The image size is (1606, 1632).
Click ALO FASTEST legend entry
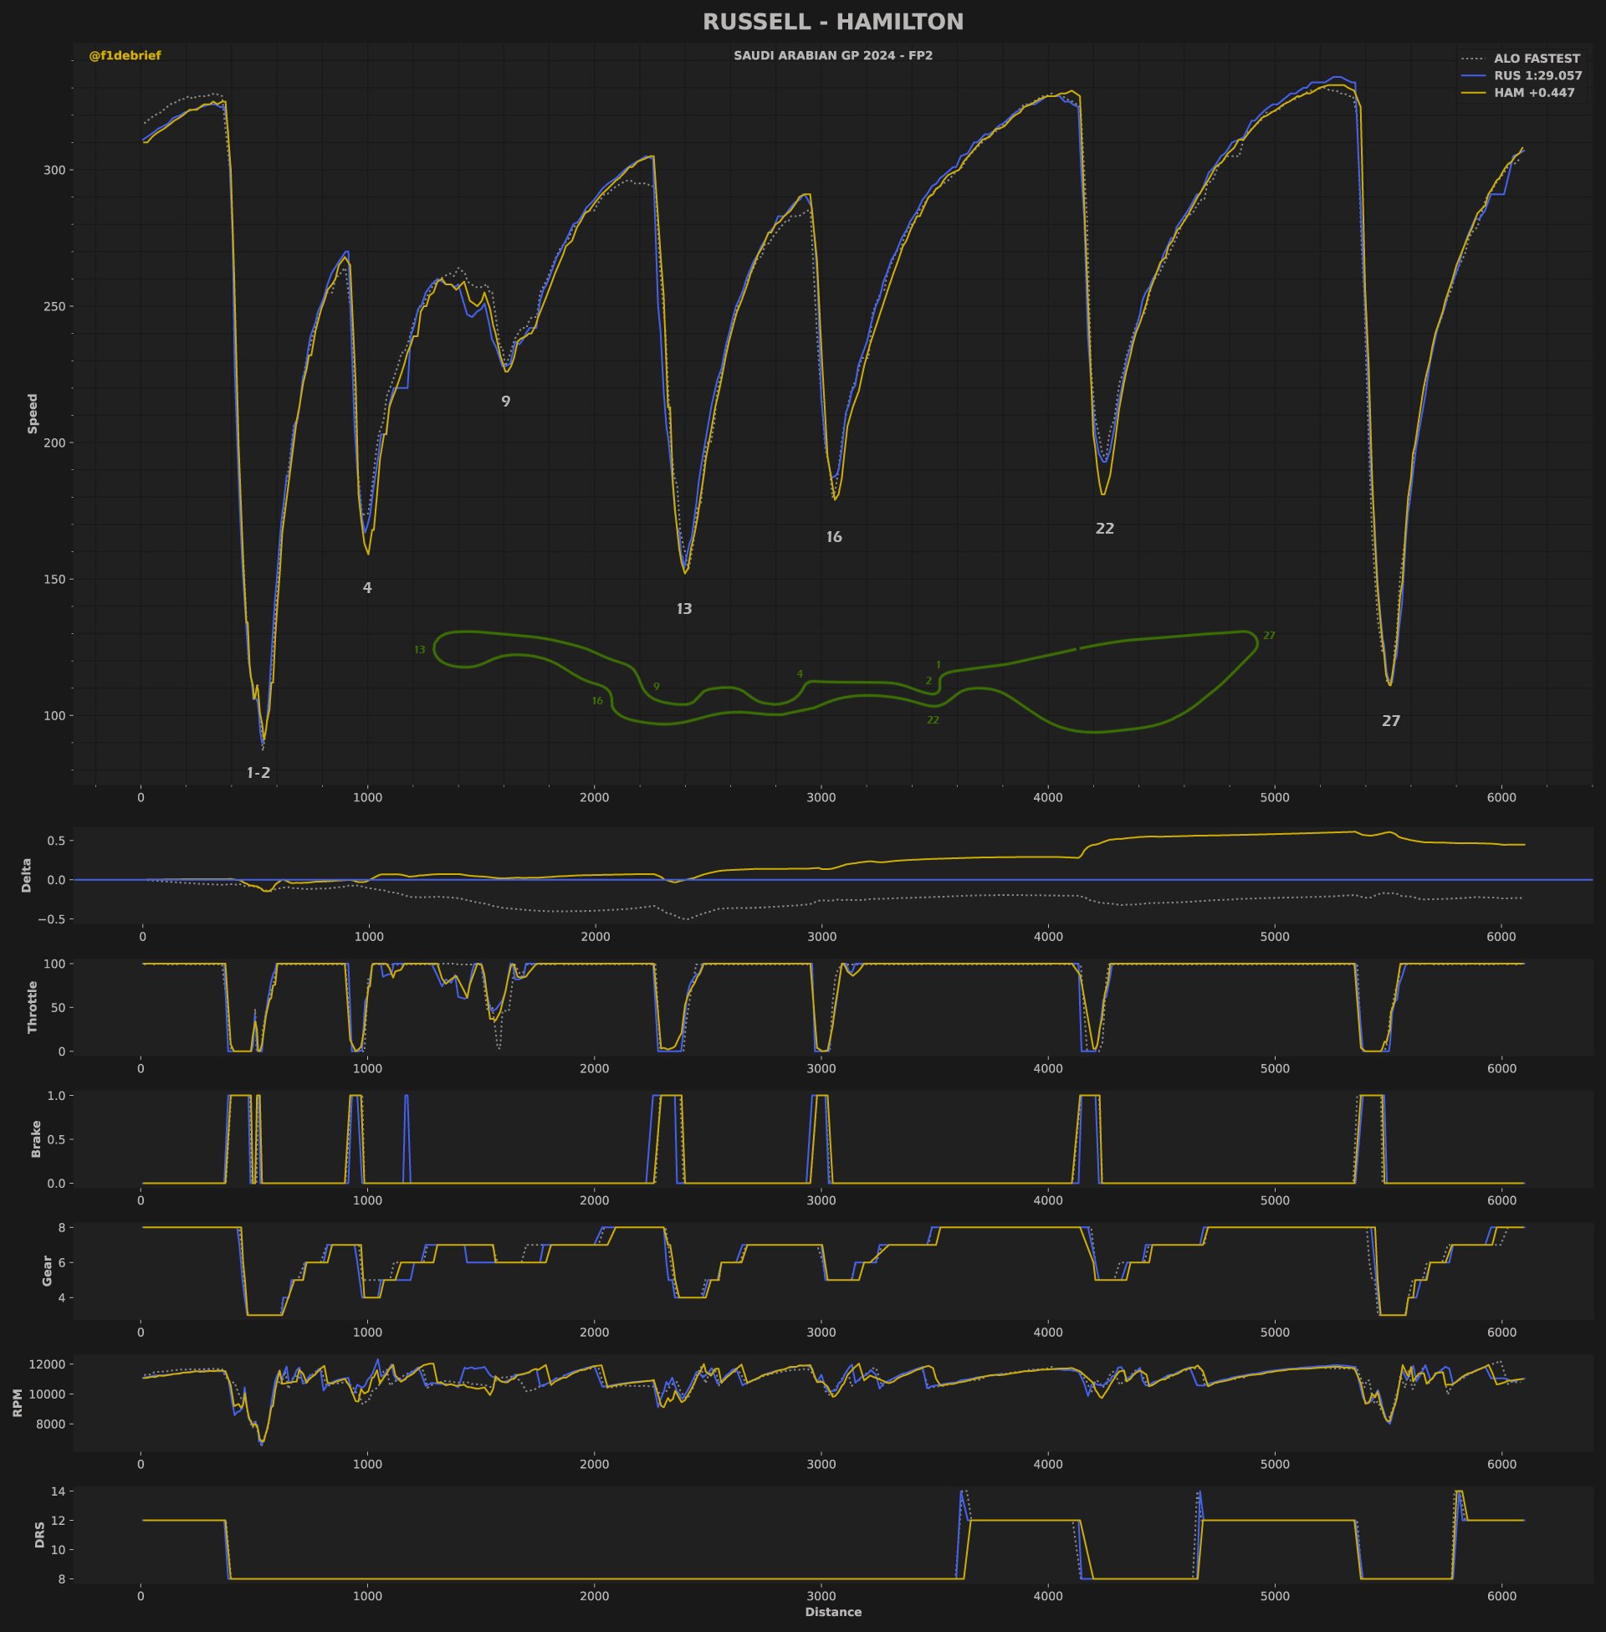pyautogui.click(x=1536, y=59)
